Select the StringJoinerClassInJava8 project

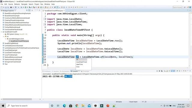click(x=13, y=62)
